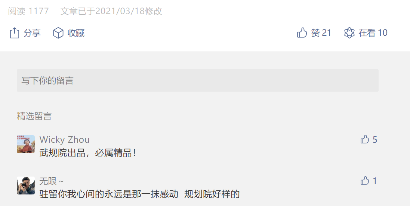The width and height of the screenshot is (410, 206).
Task: Click the comment text 武规院出品，必属精品！
Action: pyautogui.click(x=88, y=153)
